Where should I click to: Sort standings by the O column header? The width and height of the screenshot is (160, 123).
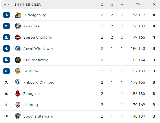102,5
